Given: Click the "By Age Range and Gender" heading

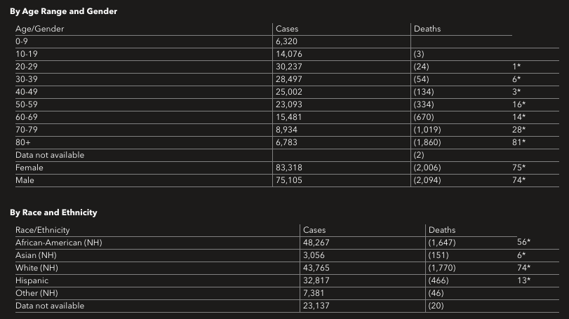Looking at the screenshot, I should (63, 12).
